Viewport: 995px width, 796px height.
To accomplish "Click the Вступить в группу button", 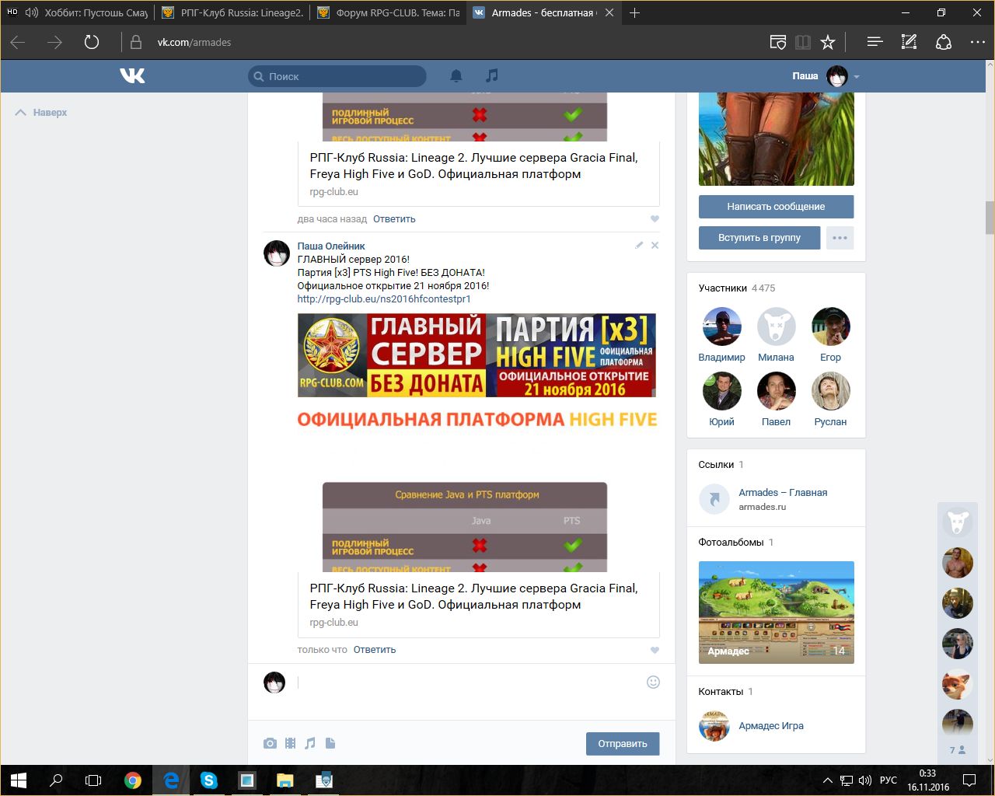I will click(759, 238).
